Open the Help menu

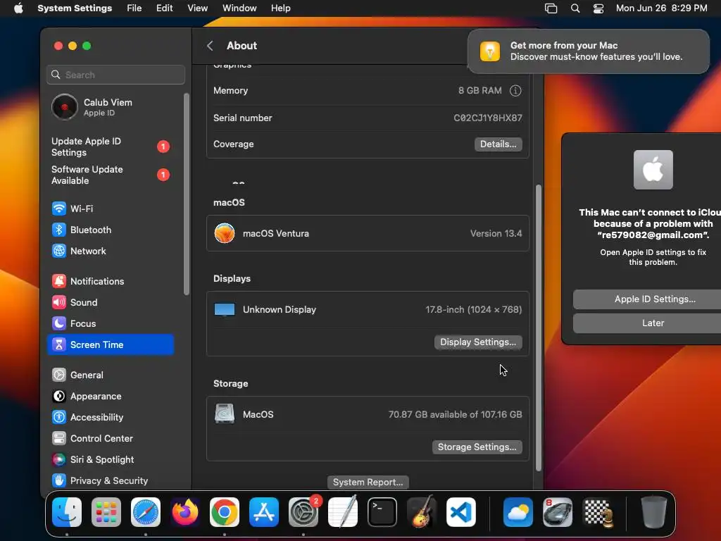pyautogui.click(x=280, y=8)
